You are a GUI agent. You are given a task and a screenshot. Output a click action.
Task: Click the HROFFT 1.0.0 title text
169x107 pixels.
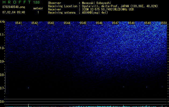[x=21, y=2]
